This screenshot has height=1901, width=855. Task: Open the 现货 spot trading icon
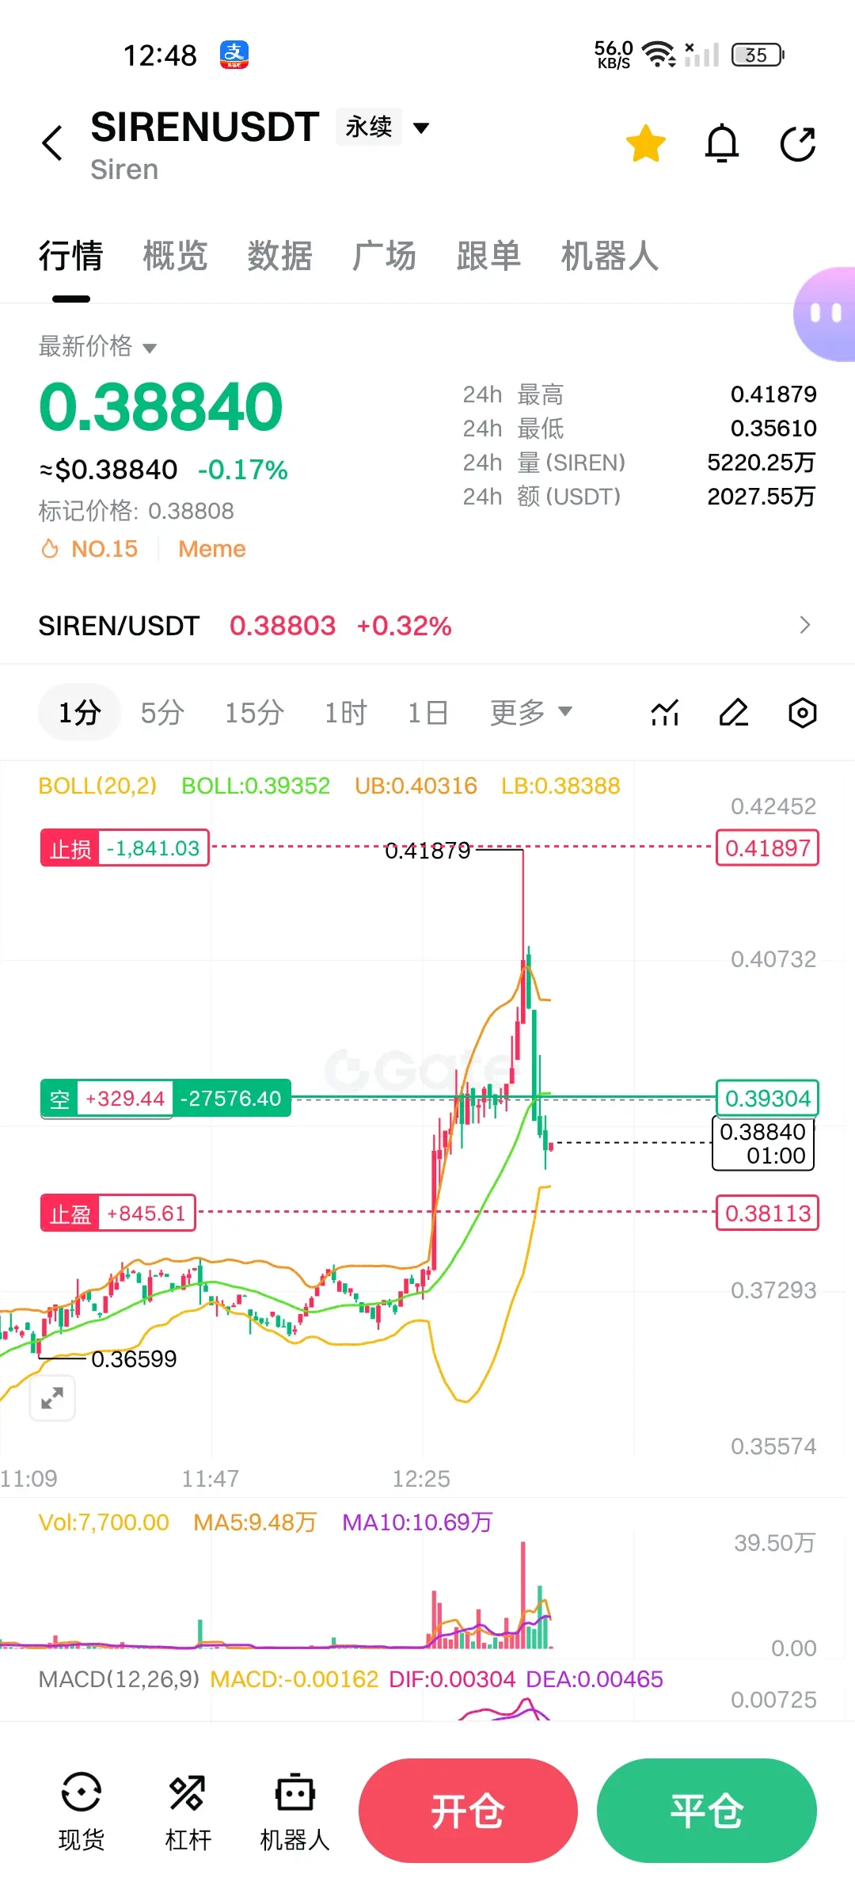click(x=81, y=1811)
